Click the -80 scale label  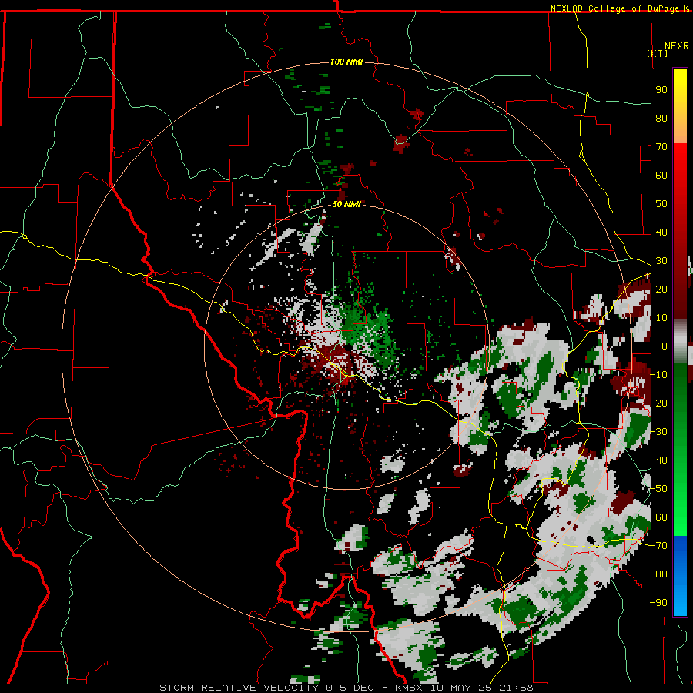[x=658, y=574]
